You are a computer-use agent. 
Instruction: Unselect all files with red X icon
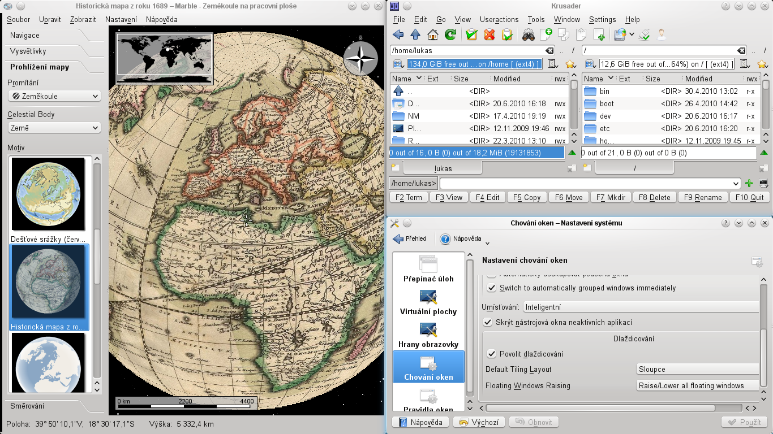pyautogui.click(x=489, y=35)
